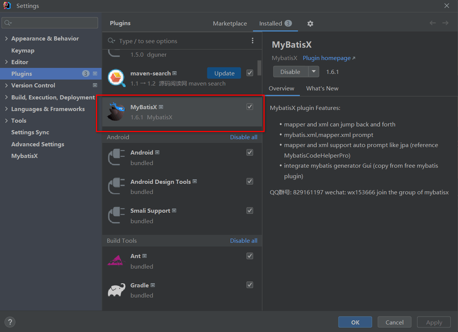Click the Apply button

(434, 322)
